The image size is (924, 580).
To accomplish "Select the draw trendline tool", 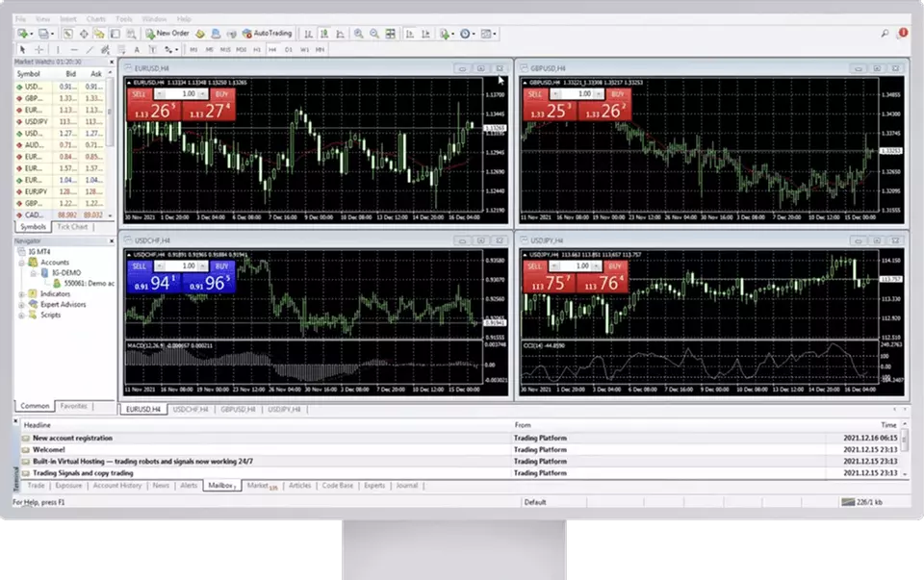I will 88,48.
